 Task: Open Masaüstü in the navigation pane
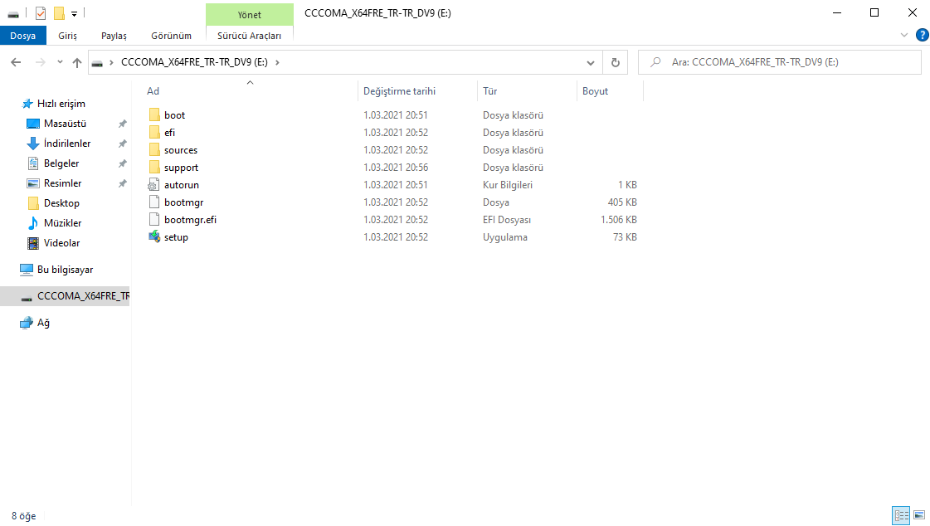coord(65,124)
